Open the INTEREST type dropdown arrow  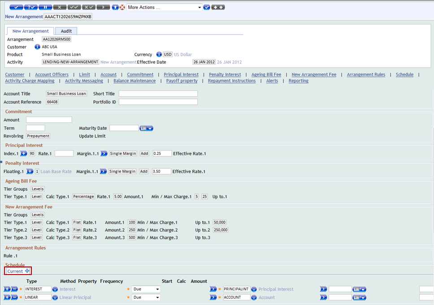55,289
